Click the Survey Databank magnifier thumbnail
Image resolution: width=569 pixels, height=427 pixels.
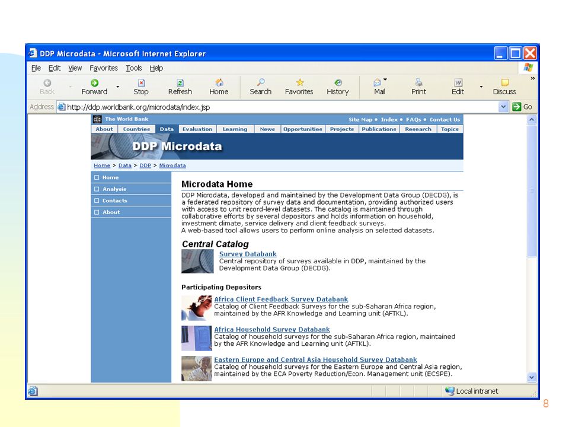coord(197,261)
